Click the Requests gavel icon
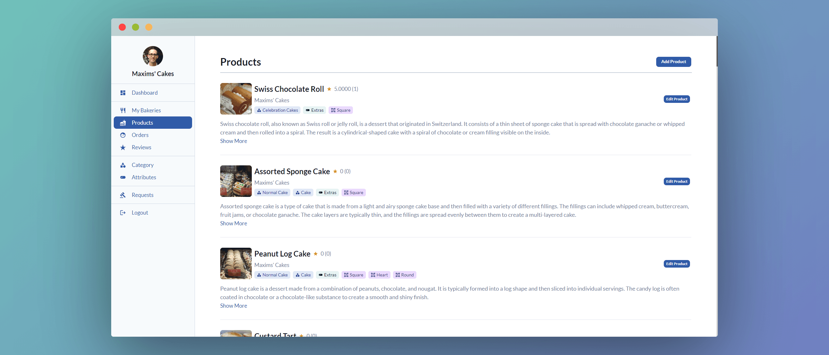The width and height of the screenshot is (829, 355). click(x=123, y=195)
